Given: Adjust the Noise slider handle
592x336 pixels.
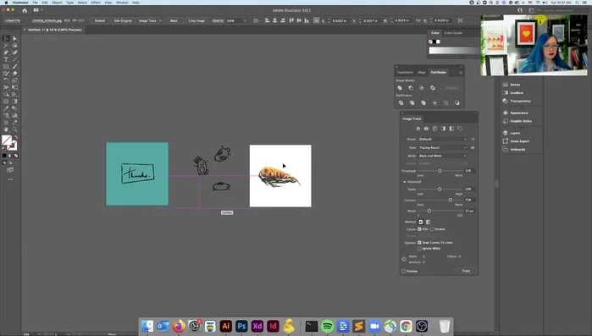Looking at the screenshot, I should coord(429,211).
